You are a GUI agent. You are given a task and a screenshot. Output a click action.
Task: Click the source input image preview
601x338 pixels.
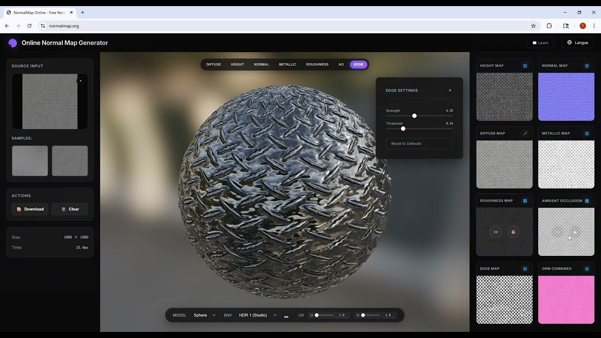(50, 101)
